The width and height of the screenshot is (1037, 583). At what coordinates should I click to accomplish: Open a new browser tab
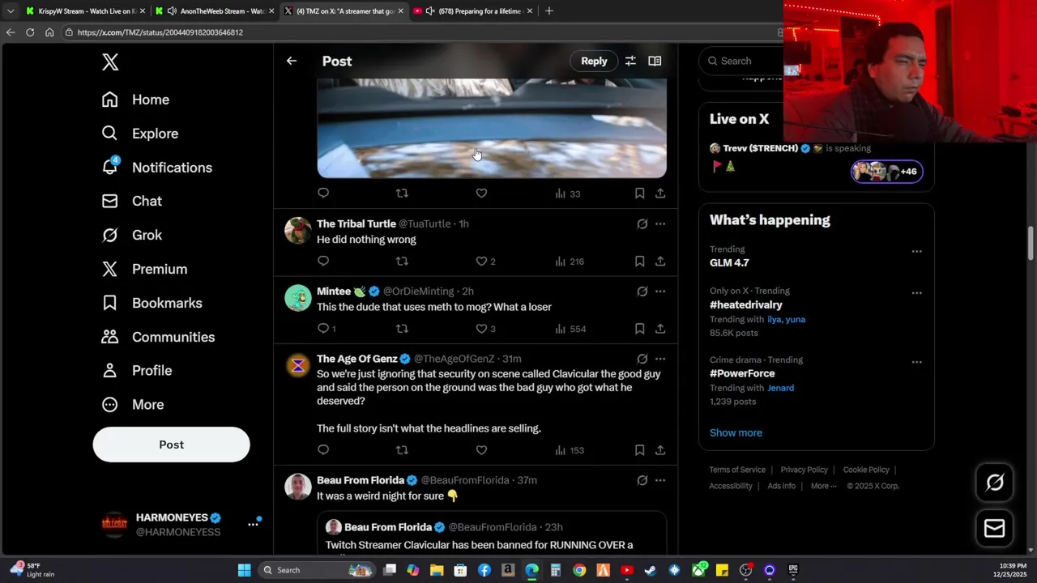click(549, 11)
